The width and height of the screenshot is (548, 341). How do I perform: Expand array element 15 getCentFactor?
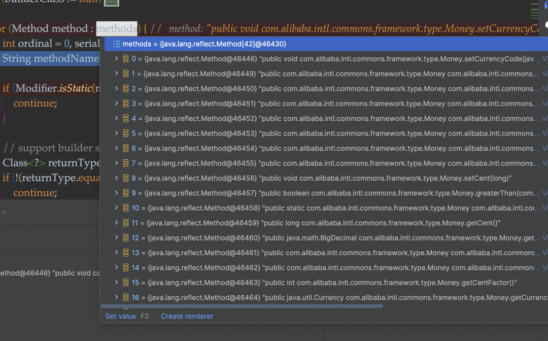point(116,282)
